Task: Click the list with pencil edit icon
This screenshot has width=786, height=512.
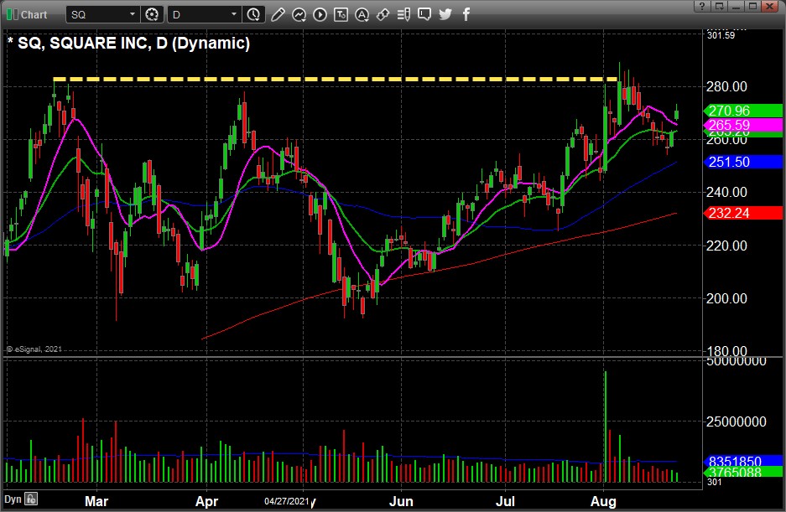Action: [403, 14]
